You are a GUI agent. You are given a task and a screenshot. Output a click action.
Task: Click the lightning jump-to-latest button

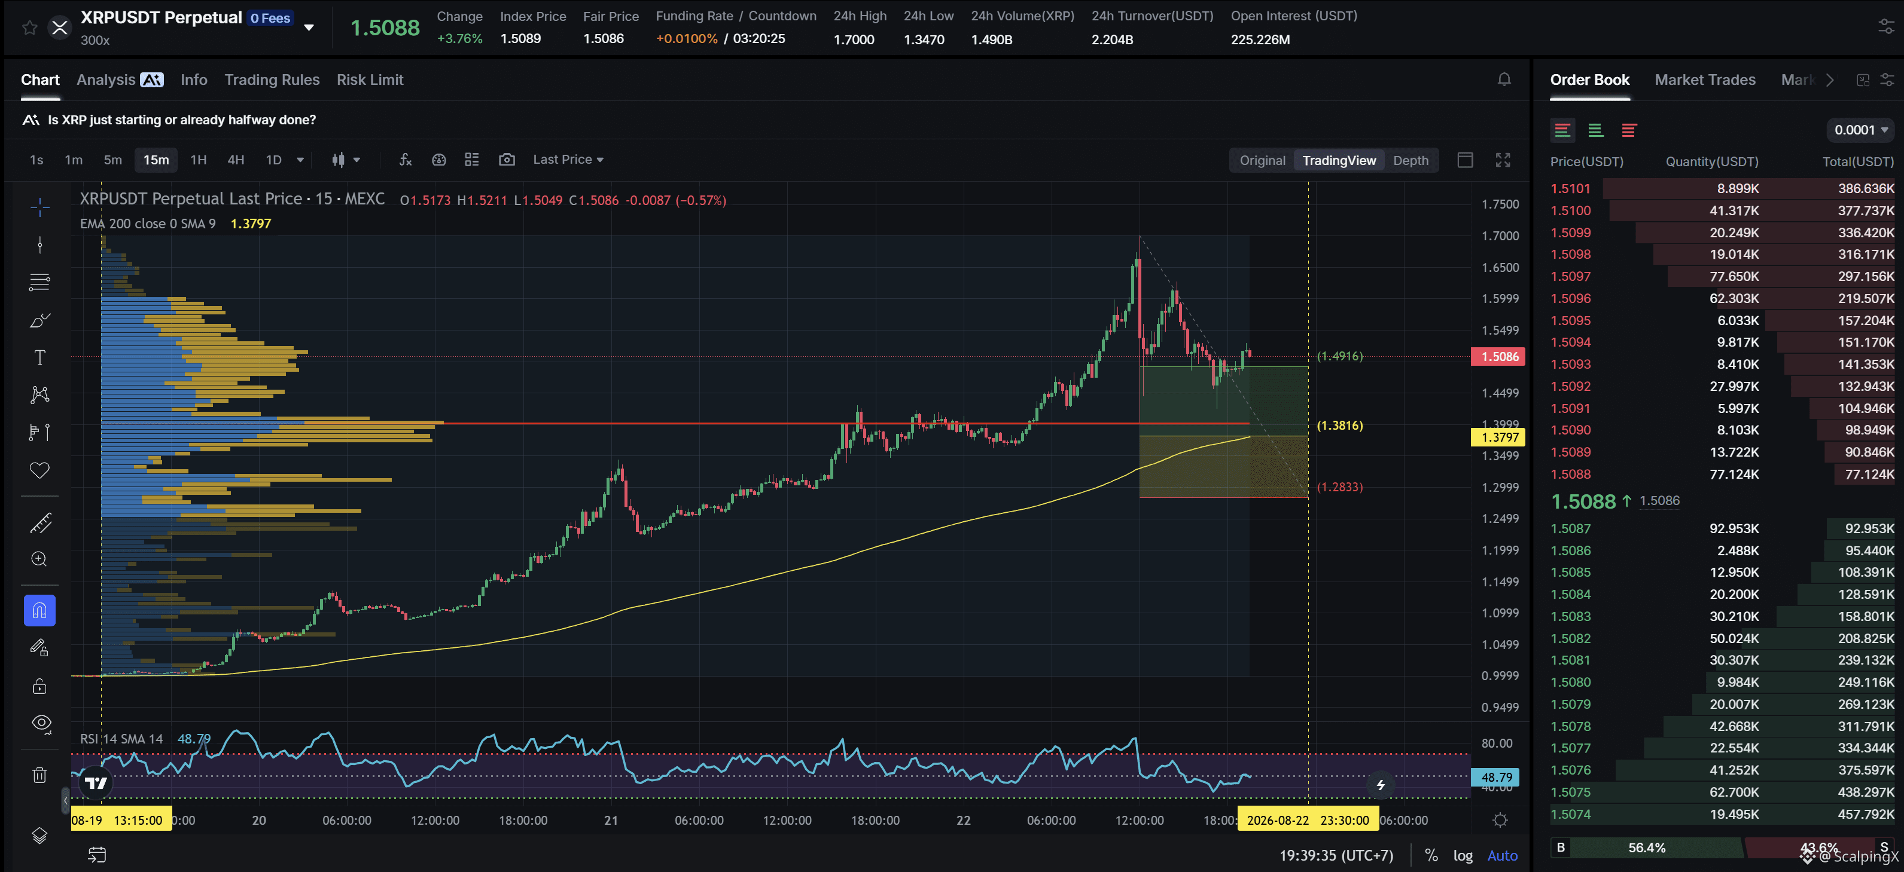tap(1380, 785)
